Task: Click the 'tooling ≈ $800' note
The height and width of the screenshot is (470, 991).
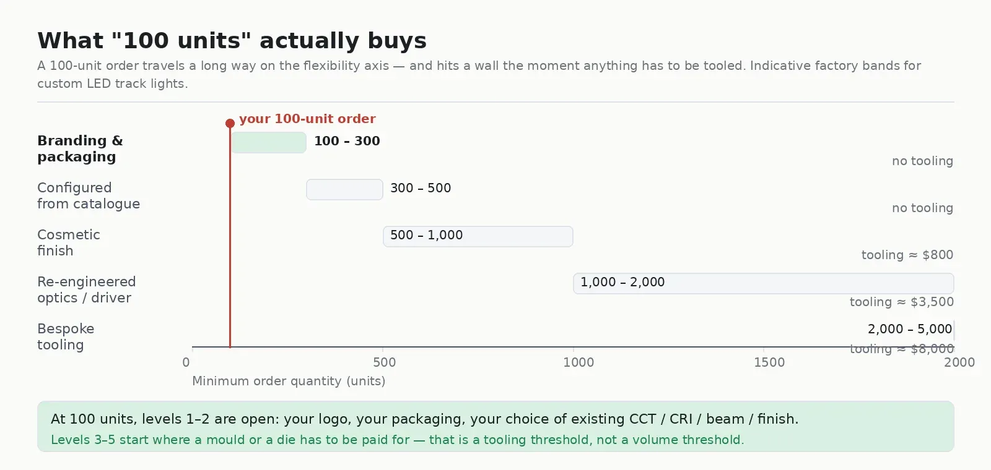Action: tap(907, 255)
